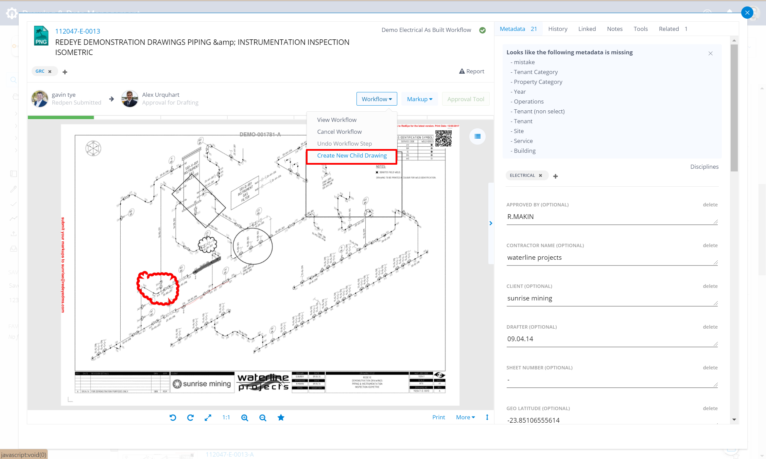Switch to the History tab
This screenshot has height=459, width=766.
pyautogui.click(x=558, y=29)
